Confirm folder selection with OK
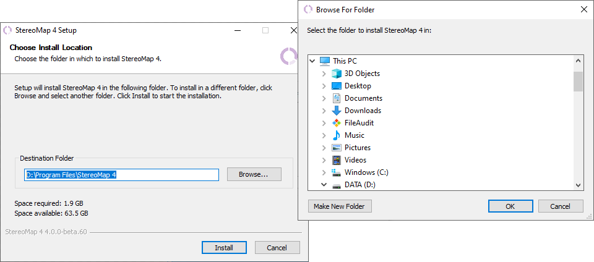The image size is (594, 262). tap(510, 206)
